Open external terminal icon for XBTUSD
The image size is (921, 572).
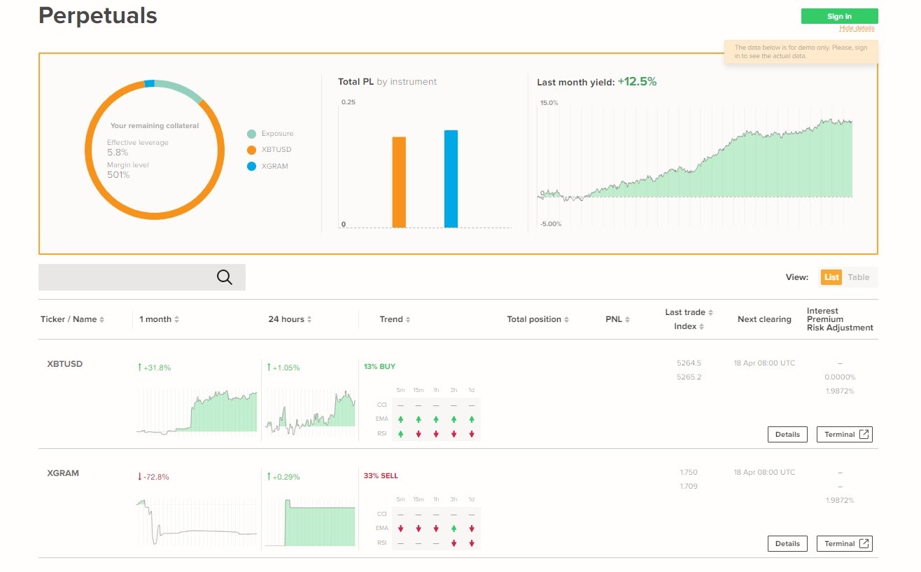(x=864, y=434)
